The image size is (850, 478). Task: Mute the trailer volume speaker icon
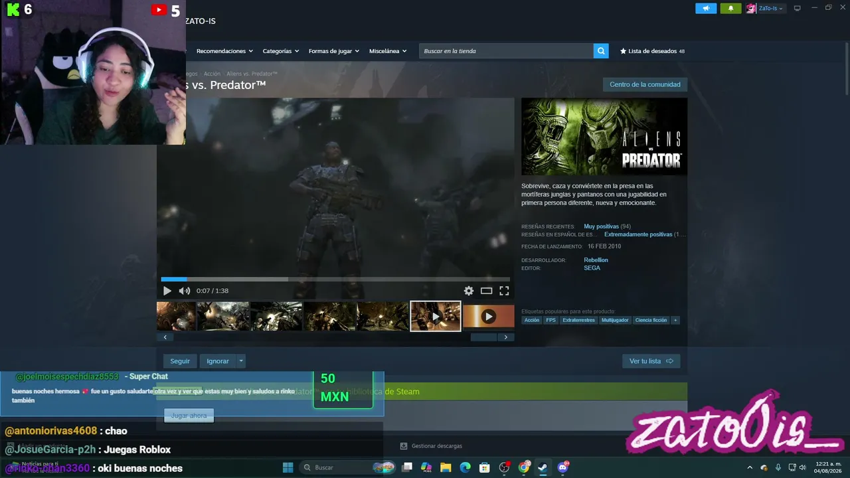184,291
